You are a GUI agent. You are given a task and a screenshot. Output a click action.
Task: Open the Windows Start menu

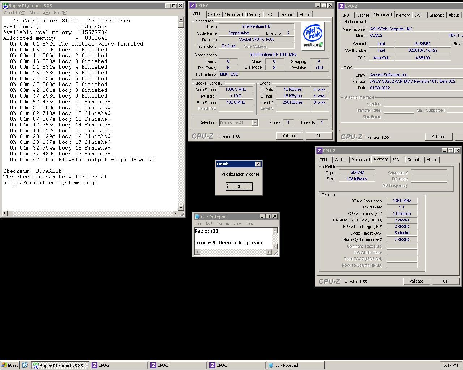[10, 365]
